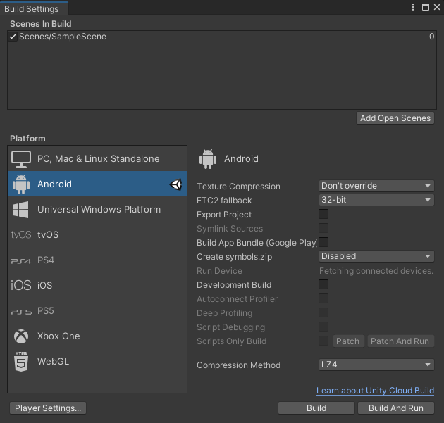Click the Run Device label

(x=219, y=271)
